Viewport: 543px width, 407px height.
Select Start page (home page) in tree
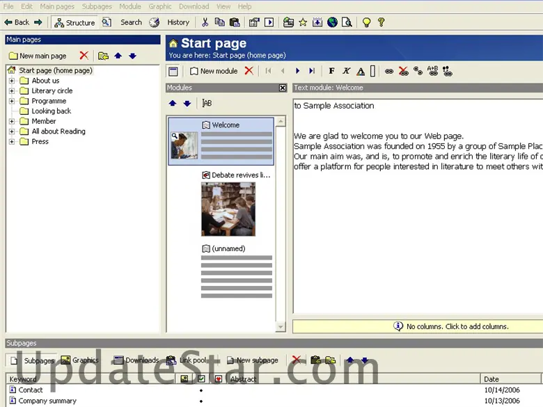pos(56,70)
